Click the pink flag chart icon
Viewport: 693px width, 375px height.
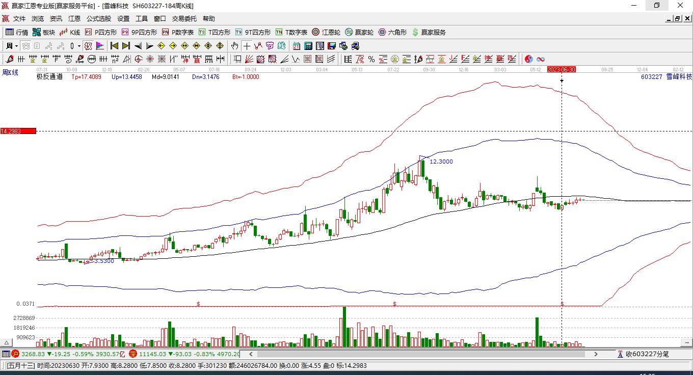click(x=100, y=46)
